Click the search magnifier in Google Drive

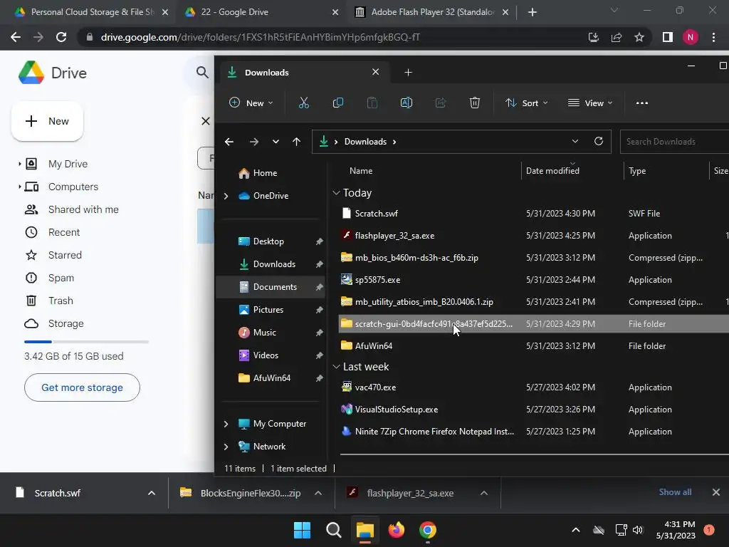tap(202, 72)
